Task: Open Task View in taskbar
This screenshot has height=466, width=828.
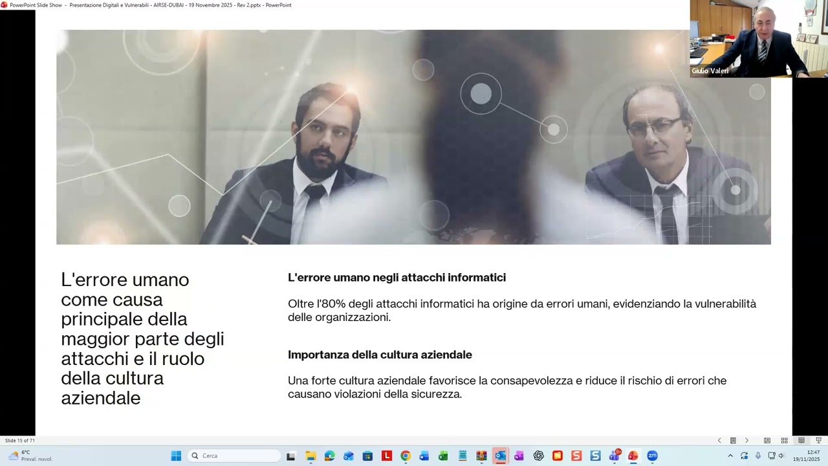Action: (291, 456)
